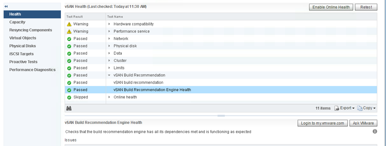Click the info icon beside description
386x146 pixels.
[x=375, y=131]
